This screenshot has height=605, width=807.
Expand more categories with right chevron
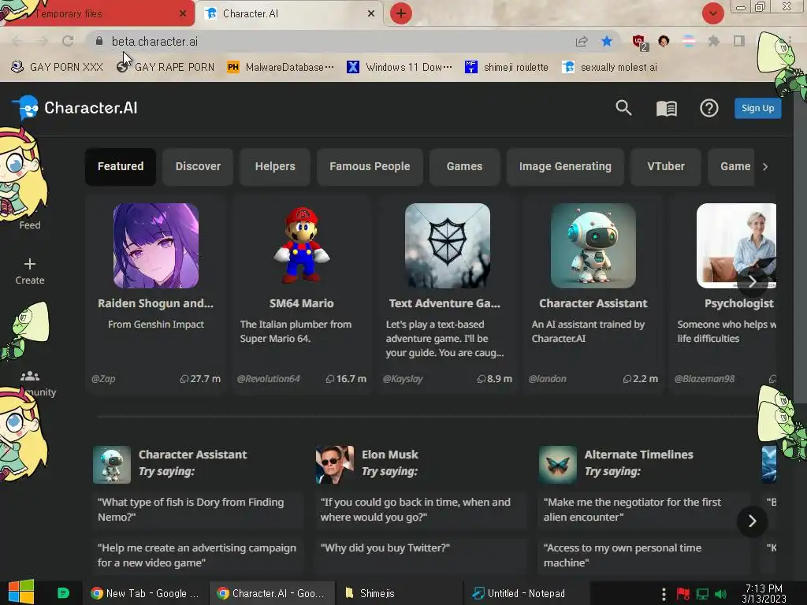764,167
